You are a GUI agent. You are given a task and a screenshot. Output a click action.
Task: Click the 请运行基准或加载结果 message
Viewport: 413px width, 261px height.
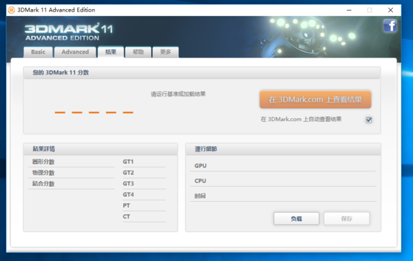pyautogui.click(x=178, y=94)
